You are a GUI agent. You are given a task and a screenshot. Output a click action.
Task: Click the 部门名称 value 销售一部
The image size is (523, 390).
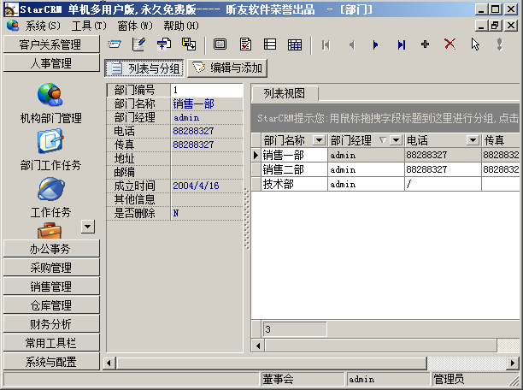193,103
